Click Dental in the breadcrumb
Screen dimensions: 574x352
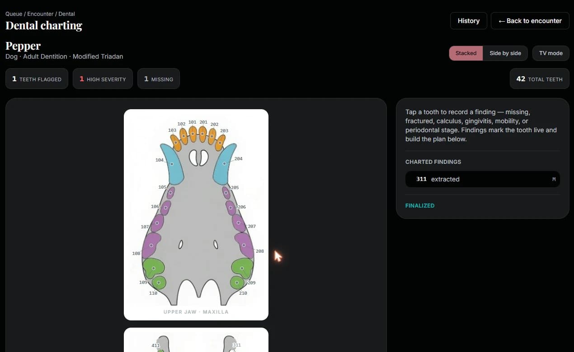[x=67, y=14]
